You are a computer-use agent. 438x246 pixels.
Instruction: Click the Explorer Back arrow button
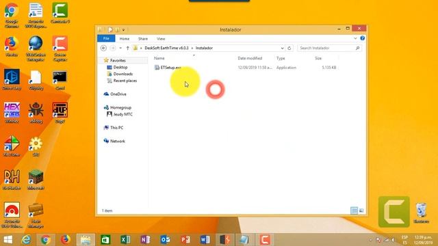pyautogui.click(x=103, y=48)
